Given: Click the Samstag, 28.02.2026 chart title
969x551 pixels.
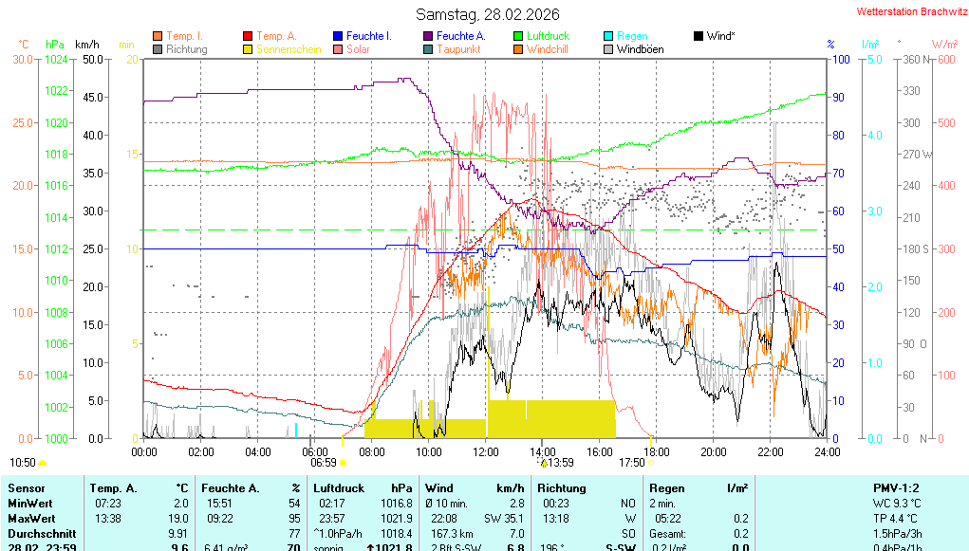Looking at the screenshot, I should [x=488, y=14].
